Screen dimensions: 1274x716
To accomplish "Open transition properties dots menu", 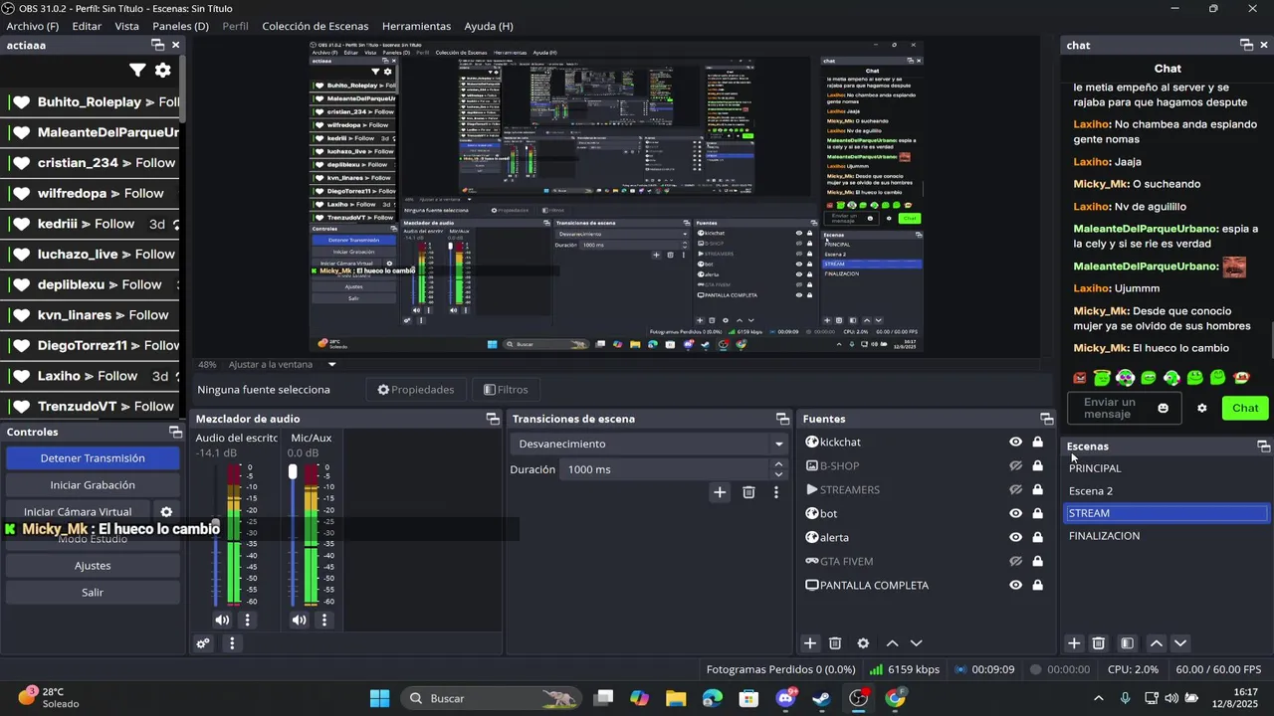I will coord(776,492).
